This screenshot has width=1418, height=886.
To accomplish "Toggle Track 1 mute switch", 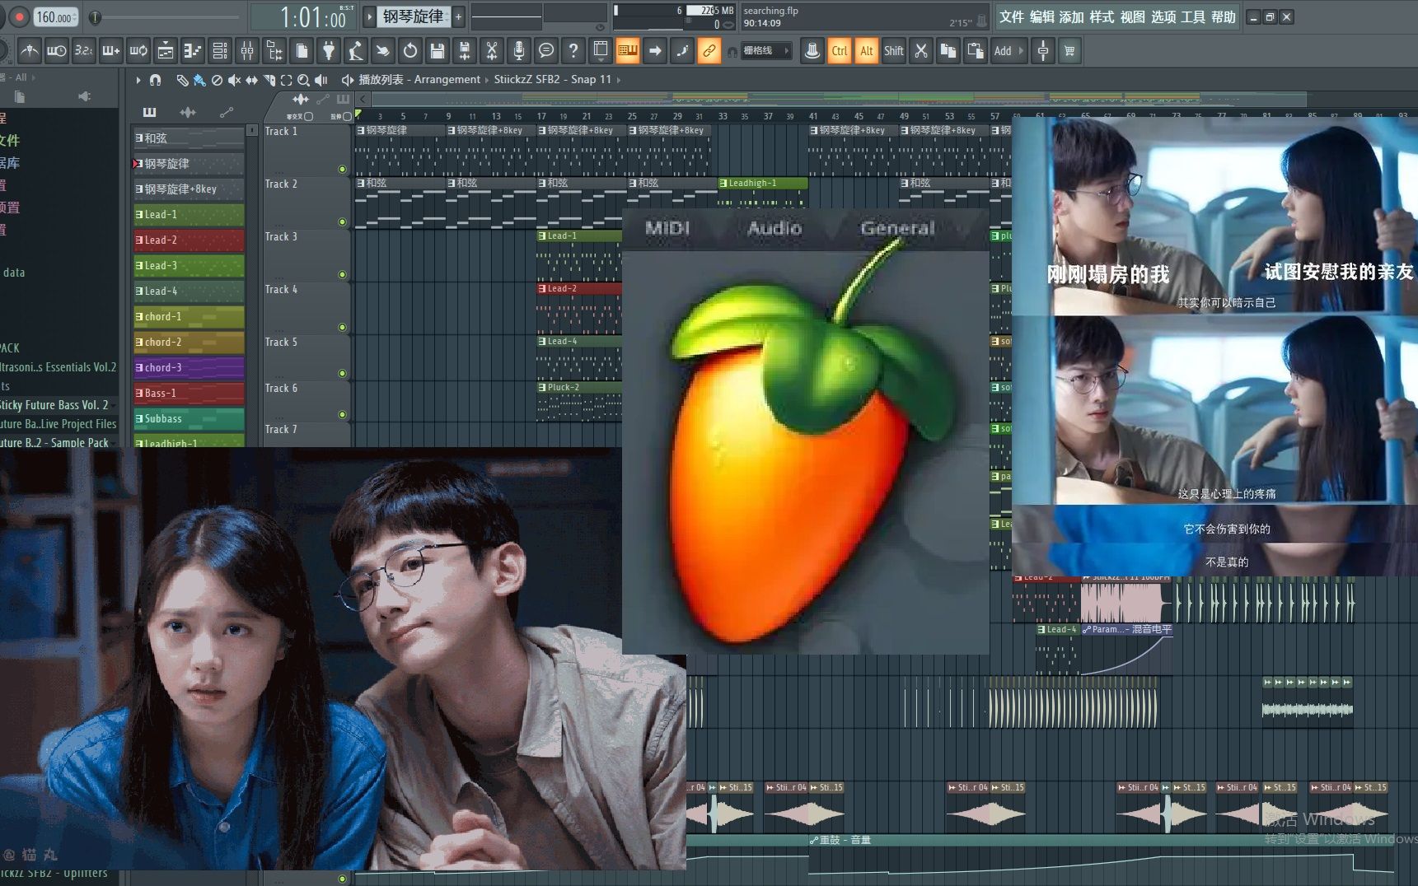I will [342, 170].
